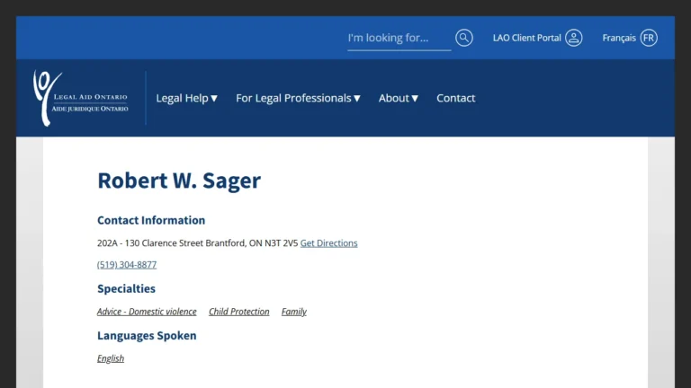This screenshot has height=388, width=691.
Task: Expand the For Legal Professionals menu
Action: point(299,98)
